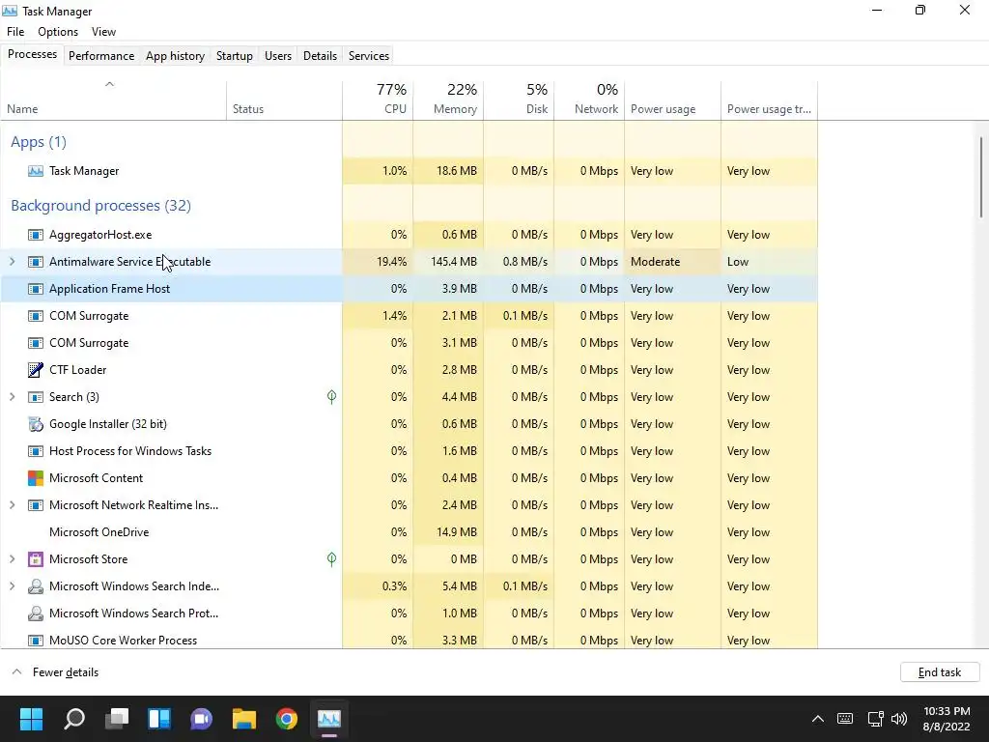Click the Moderate power usage cell

pyautogui.click(x=673, y=262)
